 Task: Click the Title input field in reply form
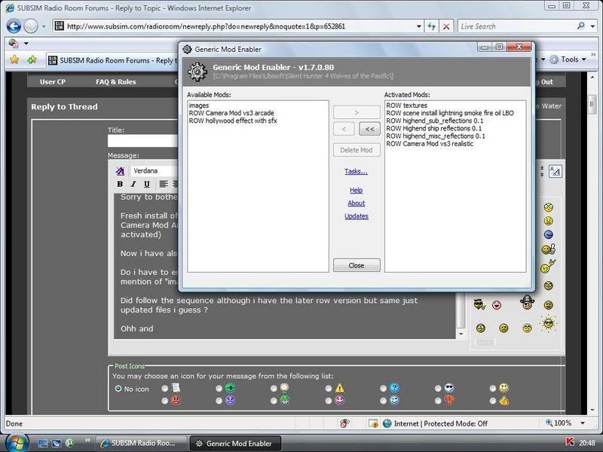143,141
